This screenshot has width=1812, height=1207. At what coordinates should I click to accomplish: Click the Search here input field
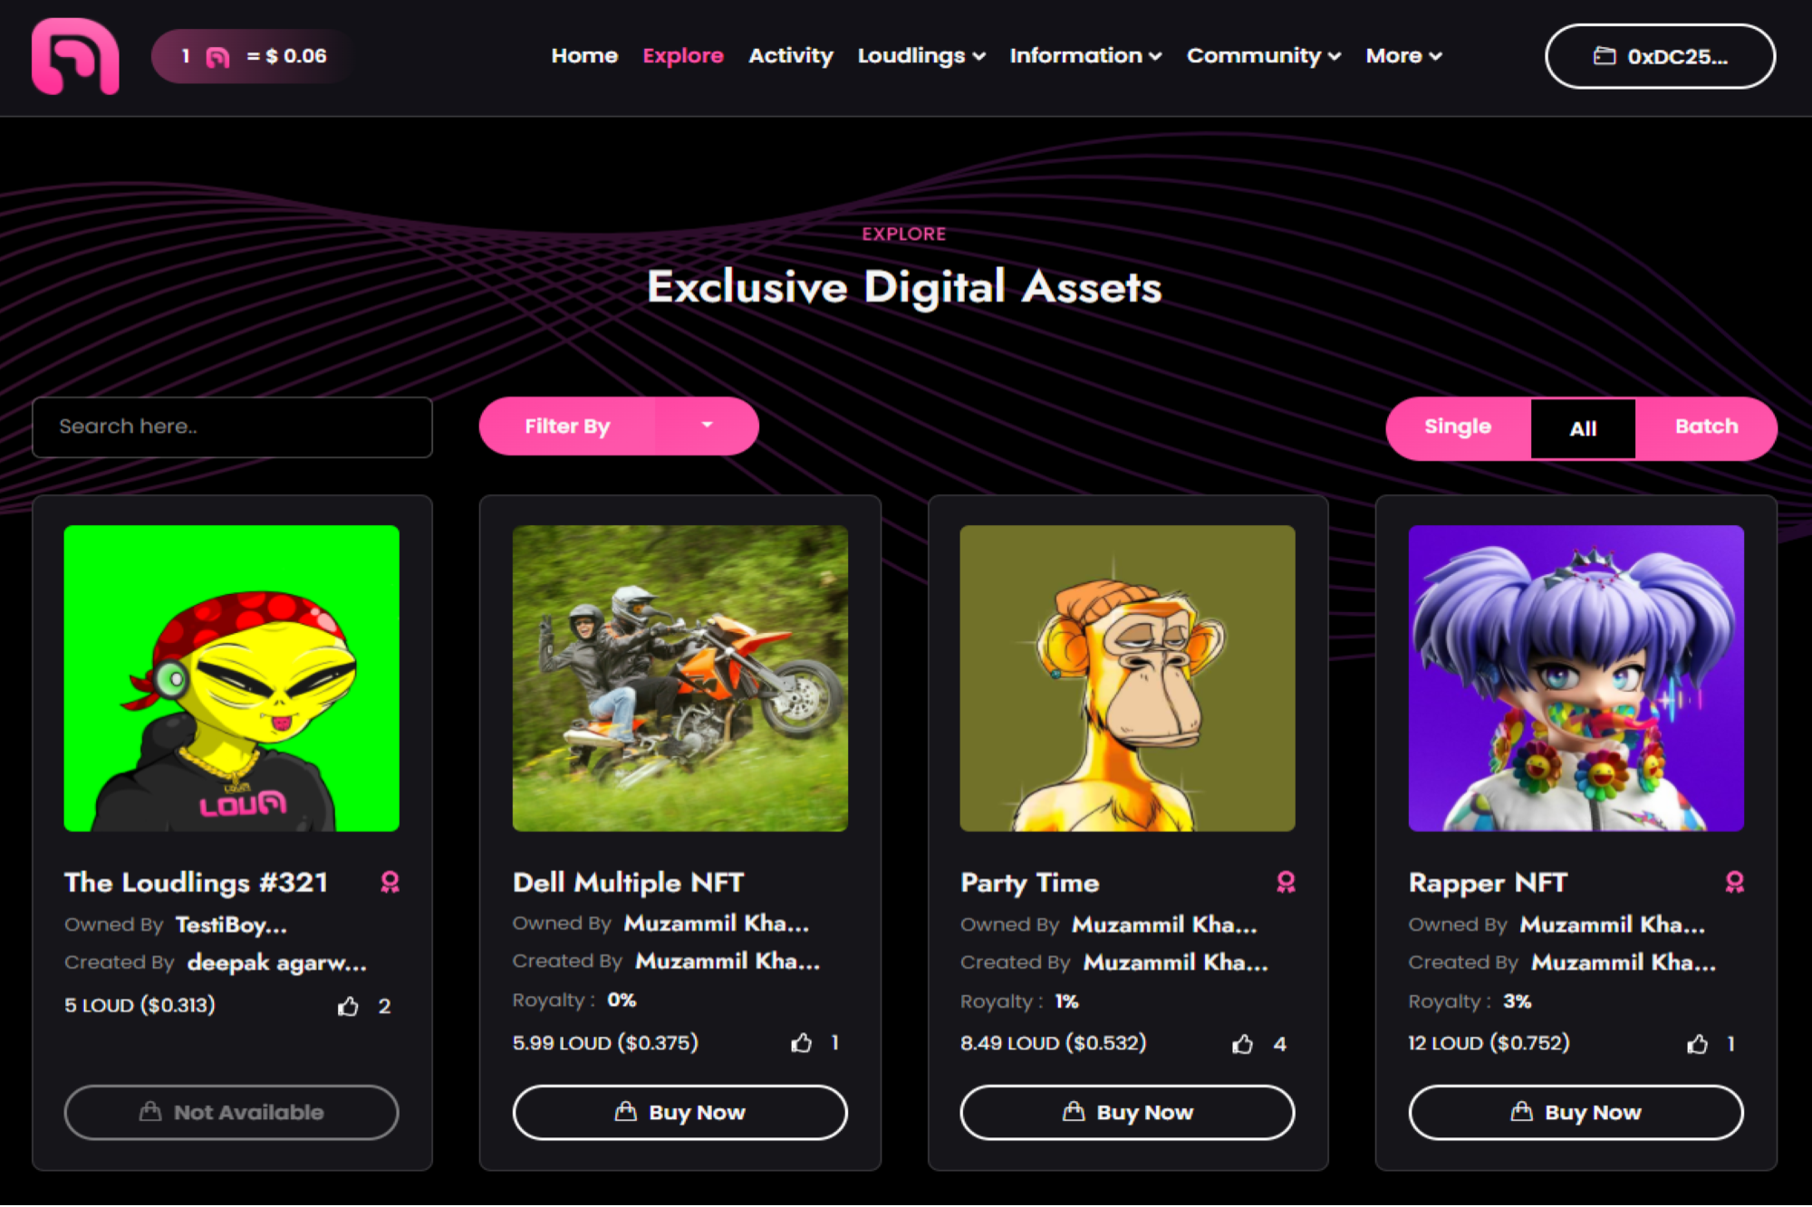232,427
